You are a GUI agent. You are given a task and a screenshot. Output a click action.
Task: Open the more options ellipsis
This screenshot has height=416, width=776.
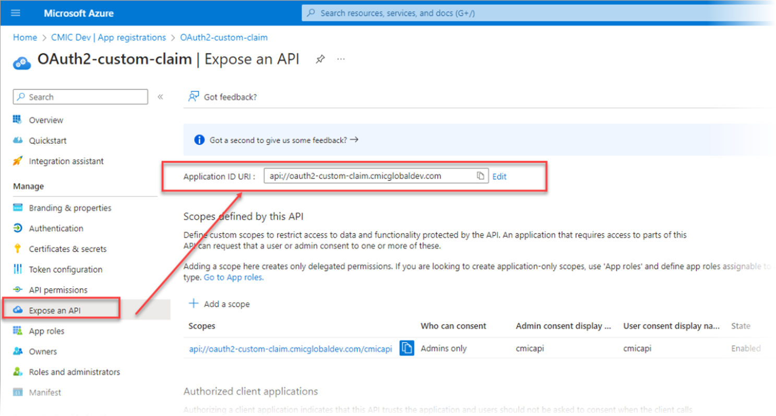[341, 59]
